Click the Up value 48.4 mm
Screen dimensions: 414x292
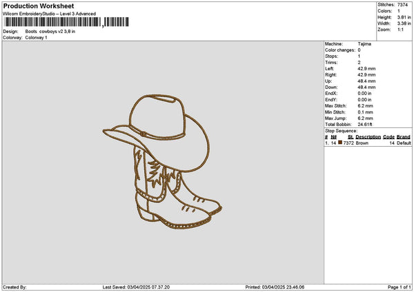[366, 81]
